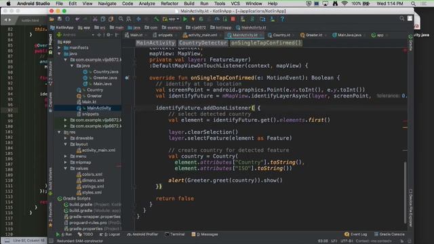This screenshot has height=244, width=434.
Task: Click the Find magnifier toolbar icon
Action: click(121, 19)
